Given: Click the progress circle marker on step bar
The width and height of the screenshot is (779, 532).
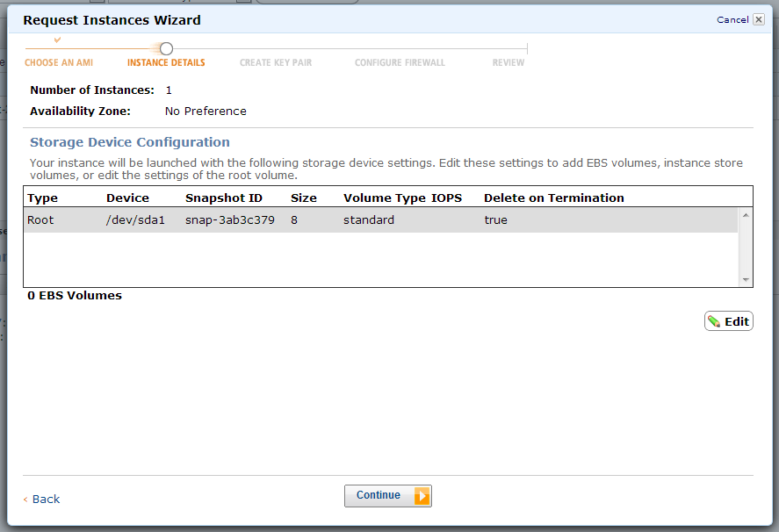Looking at the screenshot, I should 167,48.
